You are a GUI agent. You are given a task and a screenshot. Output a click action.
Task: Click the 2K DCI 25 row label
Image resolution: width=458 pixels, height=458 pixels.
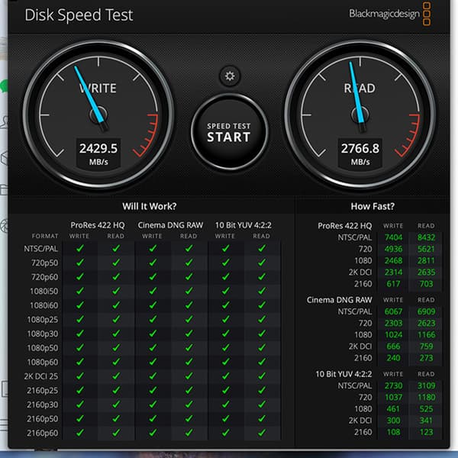point(41,376)
